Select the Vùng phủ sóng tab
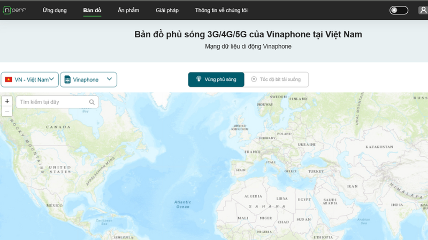 [216, 79]
